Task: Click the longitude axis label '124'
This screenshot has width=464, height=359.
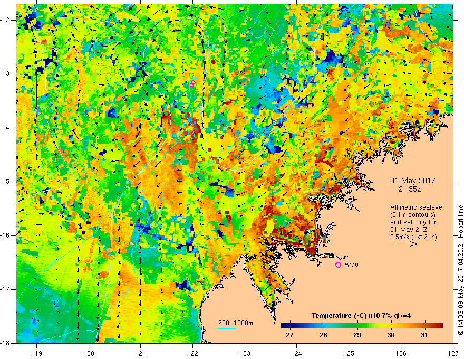Action: (297, 353)
